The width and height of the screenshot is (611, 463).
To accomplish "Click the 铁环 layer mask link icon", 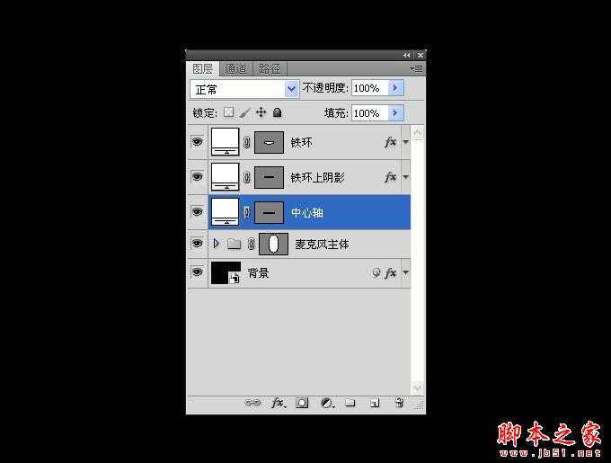I will coord(247,142).
